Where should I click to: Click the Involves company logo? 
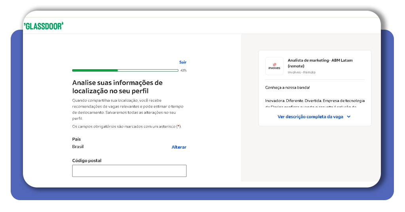pos(274,66)
